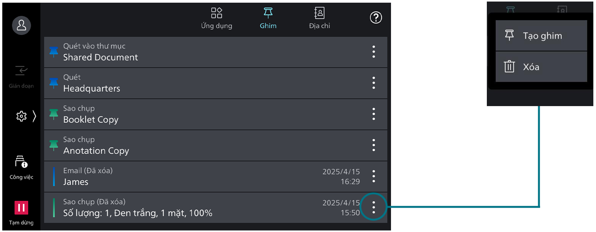Screen dimensions: 596x232
Task: Open the three-dot menu for James email
Action: coord(373,176)
